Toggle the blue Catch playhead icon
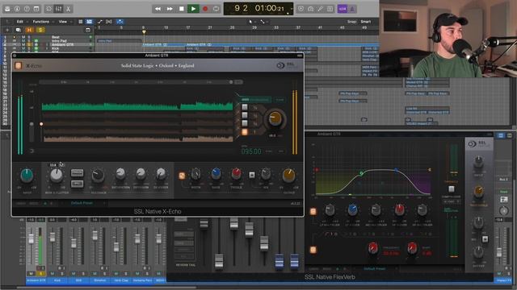Screen dimensions: 517x290 [120, 22]
